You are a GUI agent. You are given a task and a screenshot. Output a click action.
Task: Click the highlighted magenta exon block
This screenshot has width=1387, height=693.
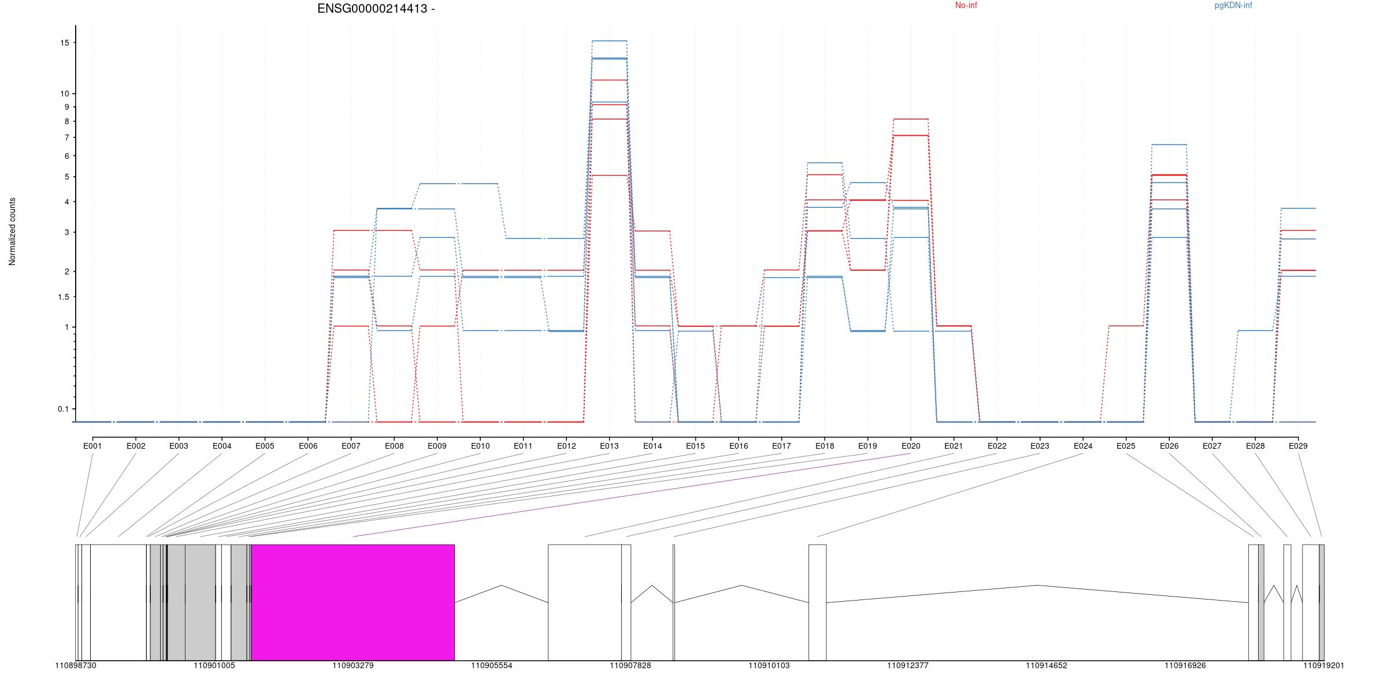coord(353,602)
